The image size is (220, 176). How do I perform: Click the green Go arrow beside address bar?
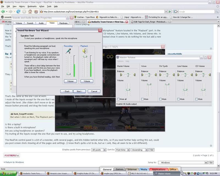pyautogui.click(x=170, y=12)
